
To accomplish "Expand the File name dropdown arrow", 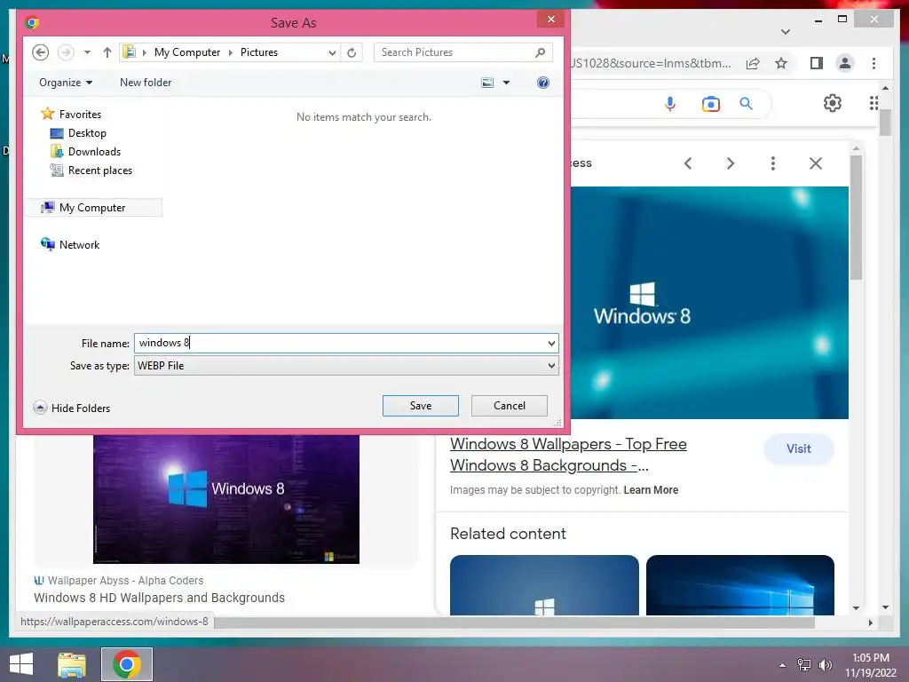I will coord(551,344).
